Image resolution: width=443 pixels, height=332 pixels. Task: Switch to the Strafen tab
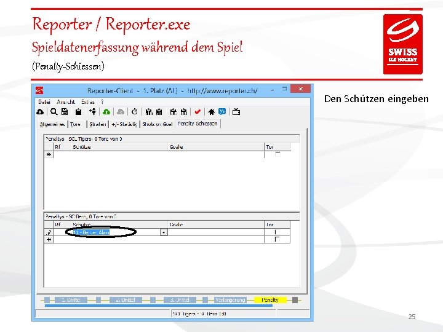pos(98,124)
